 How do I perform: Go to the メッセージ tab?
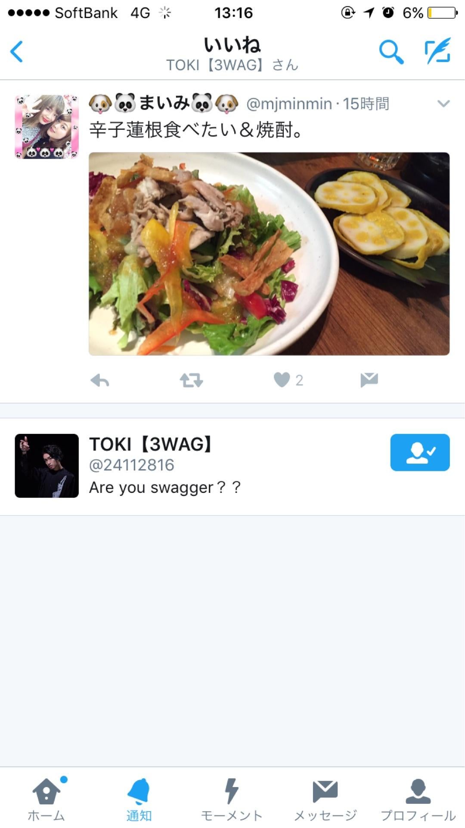point(325,798)
